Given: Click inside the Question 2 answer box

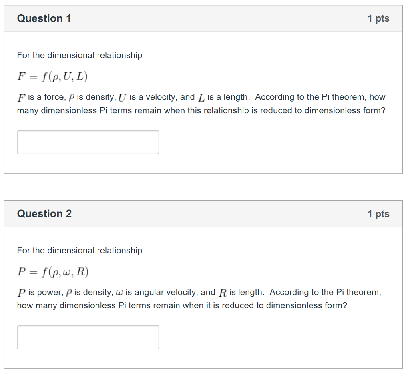Looking at the screenshot, I should (88, 337).
